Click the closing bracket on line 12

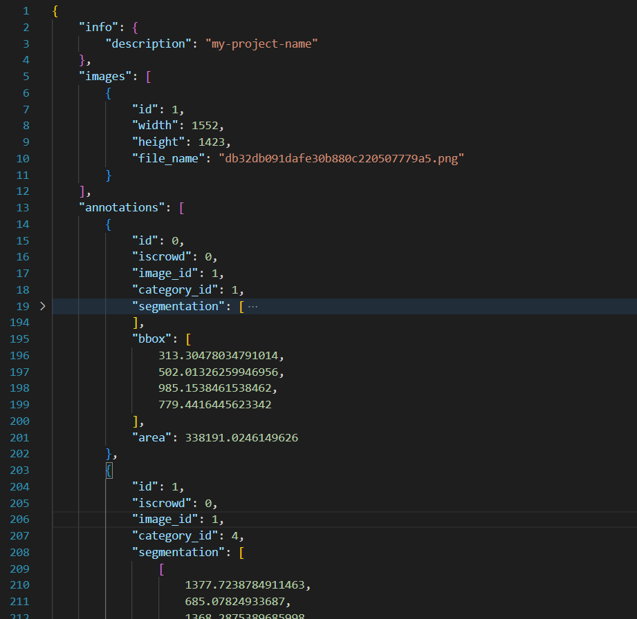pos(82,191)
